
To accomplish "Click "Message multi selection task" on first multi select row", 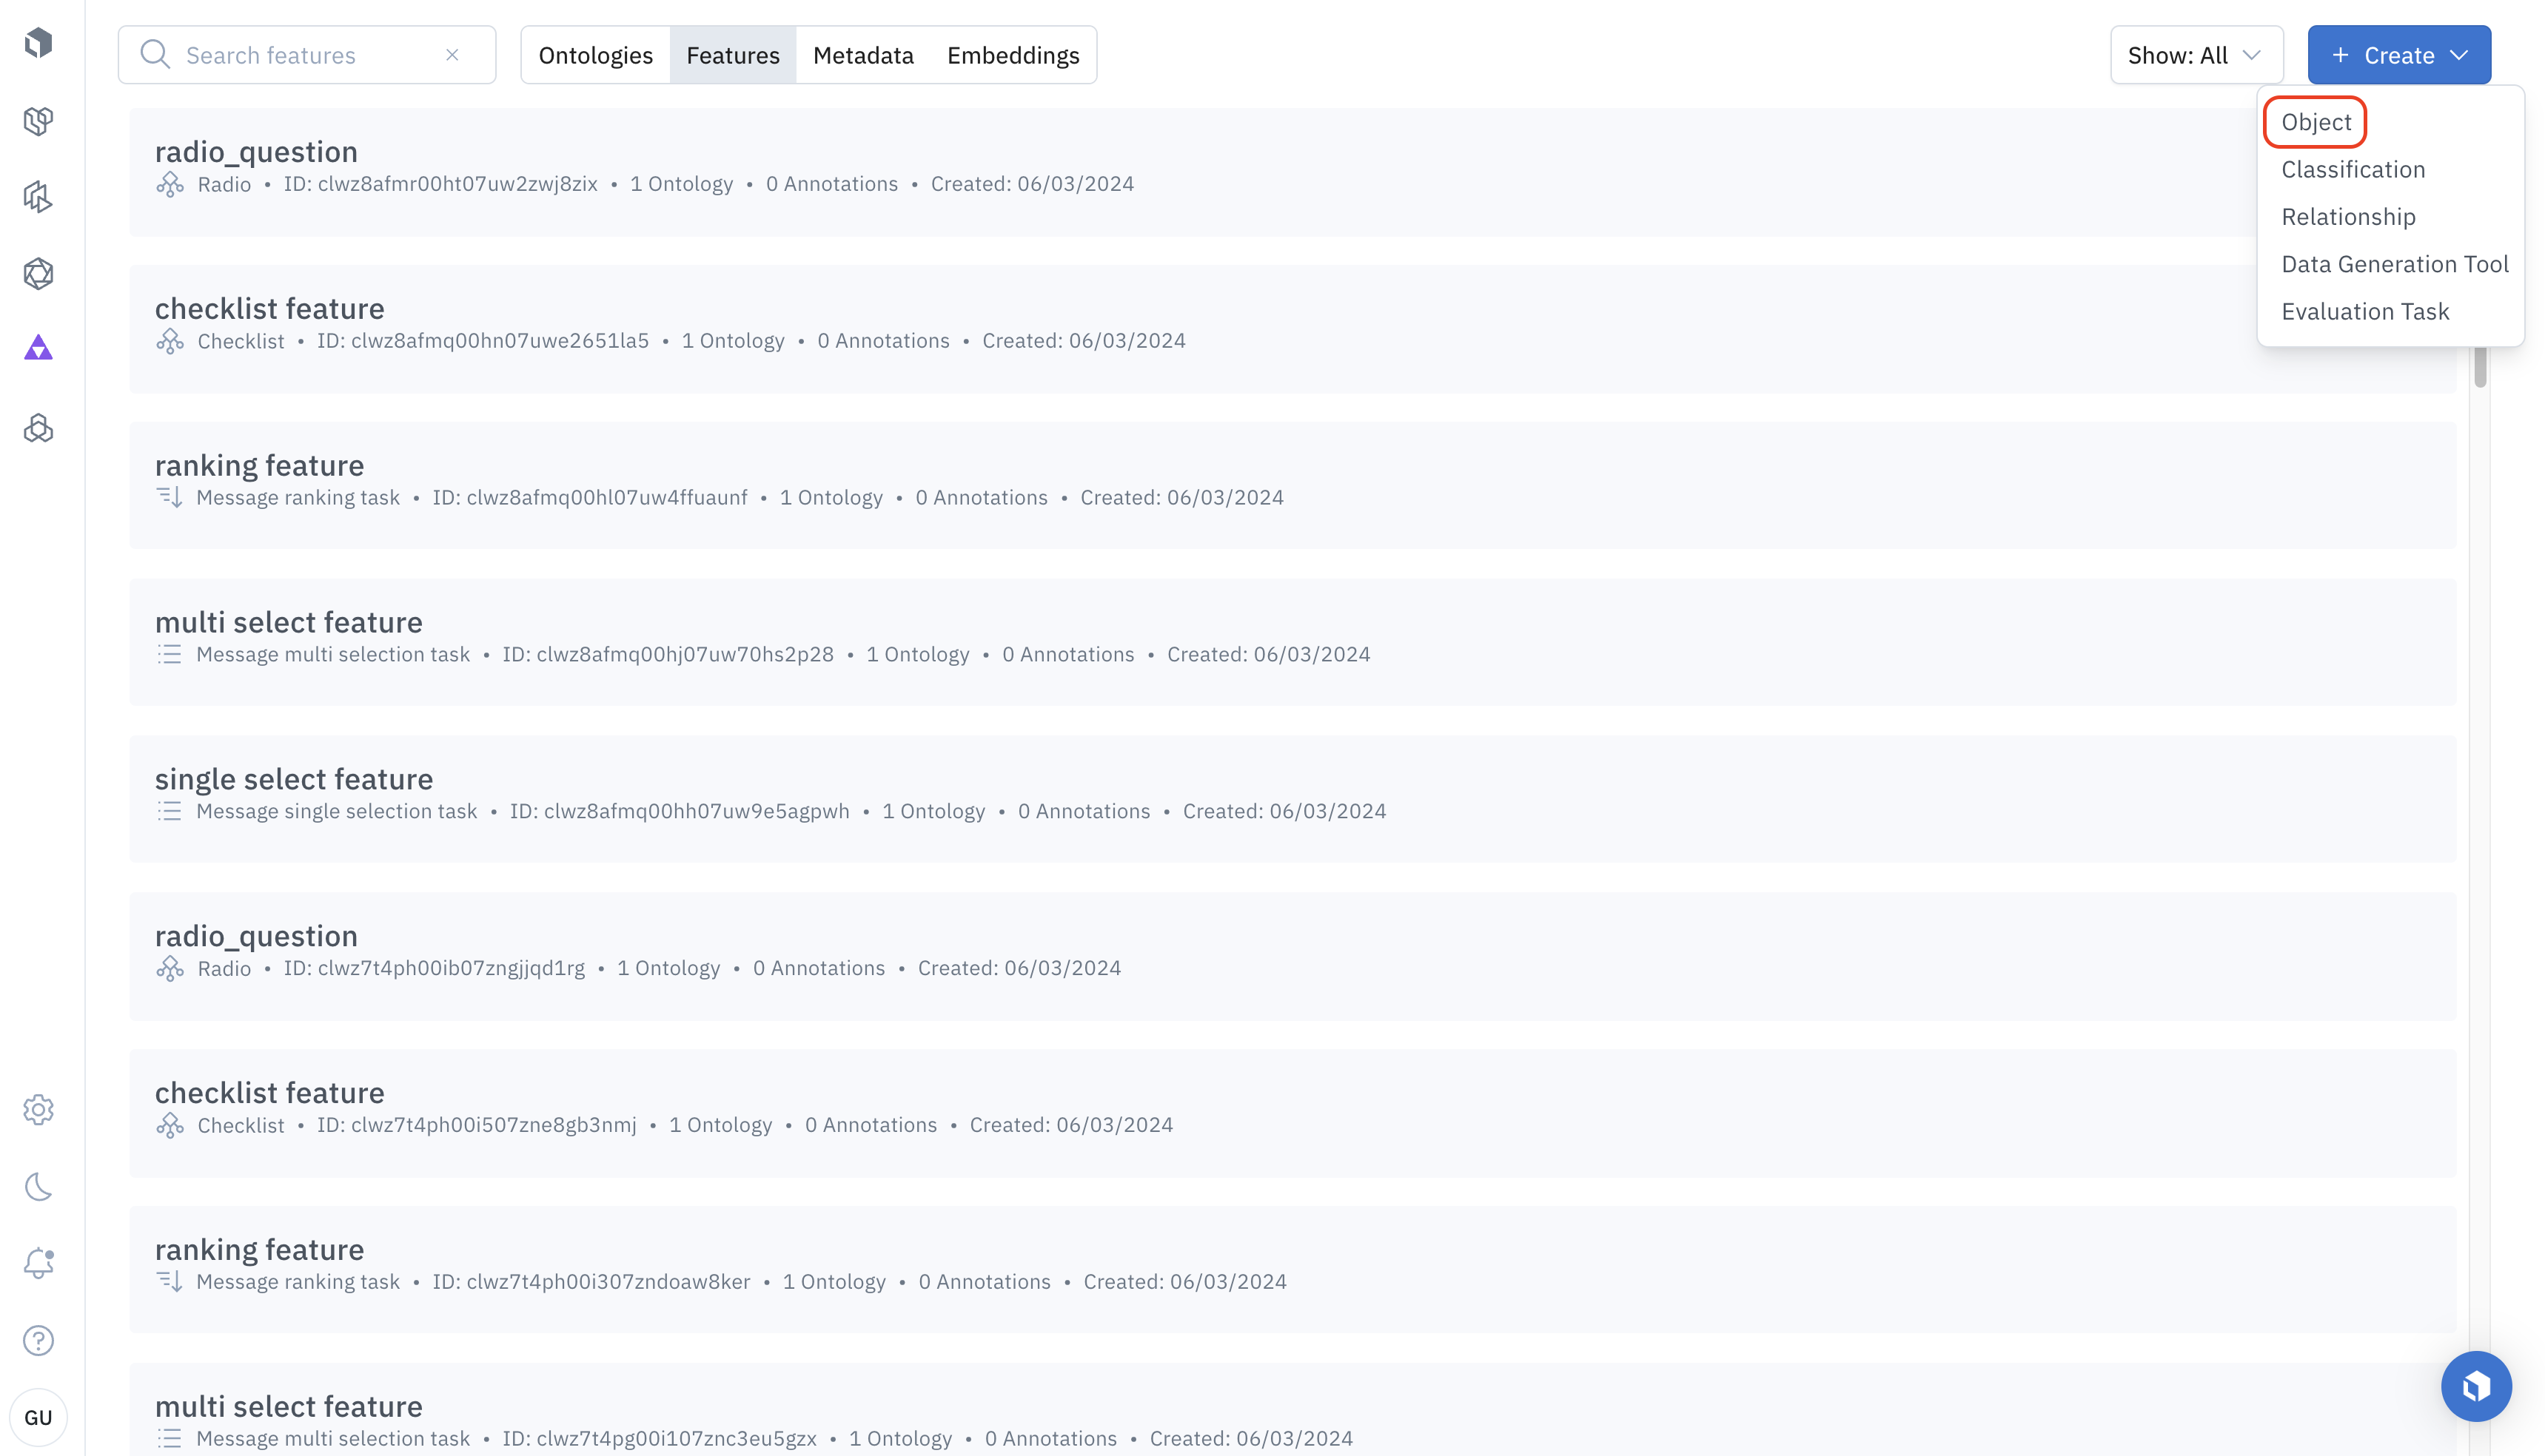I will [x=332, y=654].
